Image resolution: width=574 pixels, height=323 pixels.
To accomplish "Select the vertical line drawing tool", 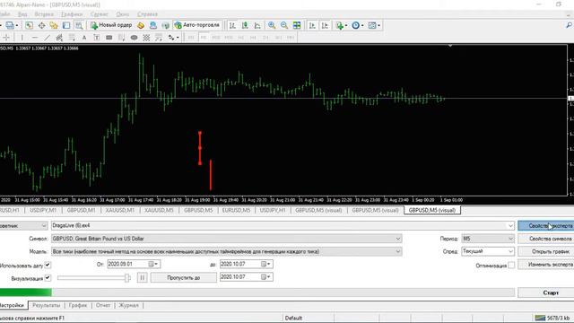I will [22, 38].
